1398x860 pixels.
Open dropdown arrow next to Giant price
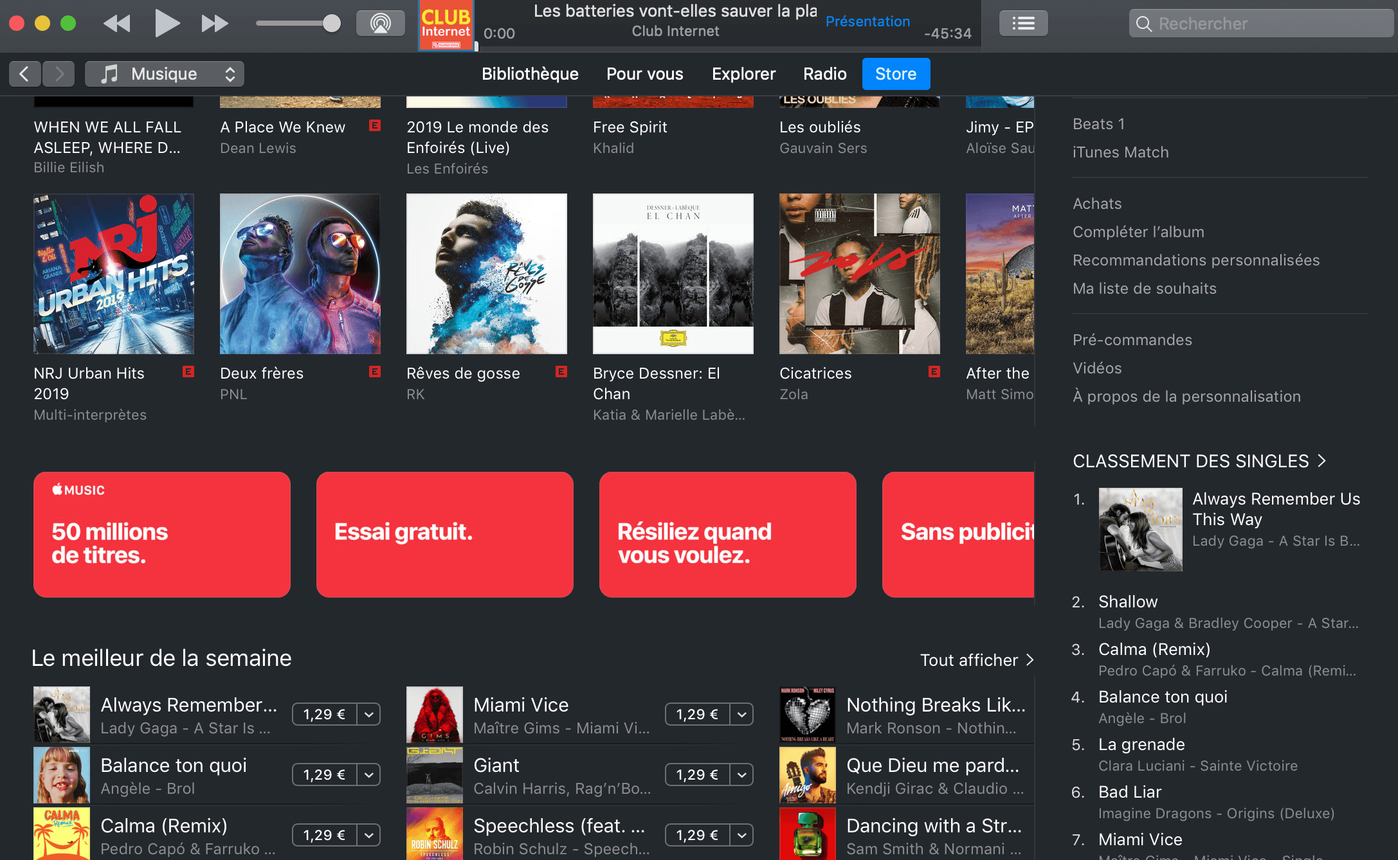click(x=742, y=775)
